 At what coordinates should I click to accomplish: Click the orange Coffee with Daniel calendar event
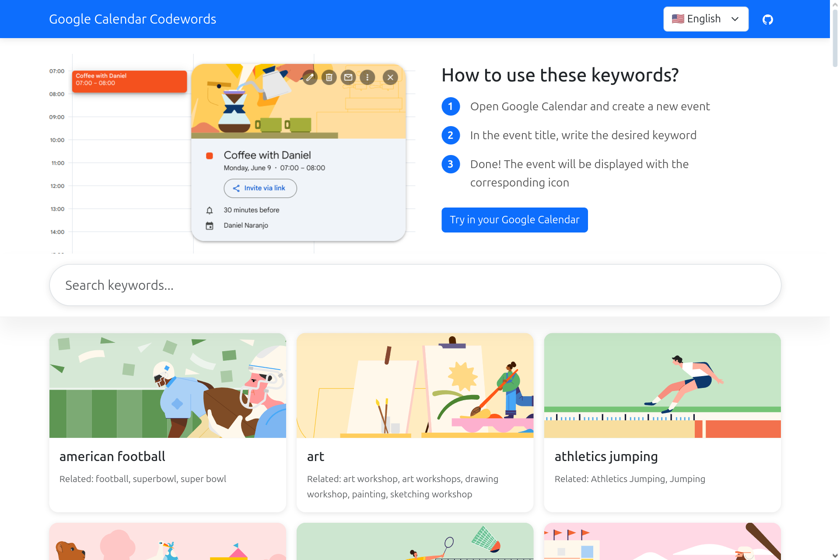(x=129, y=81)
